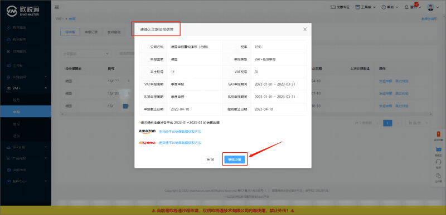Click the AliExpress logo in the dialog

tap(147, 143)
